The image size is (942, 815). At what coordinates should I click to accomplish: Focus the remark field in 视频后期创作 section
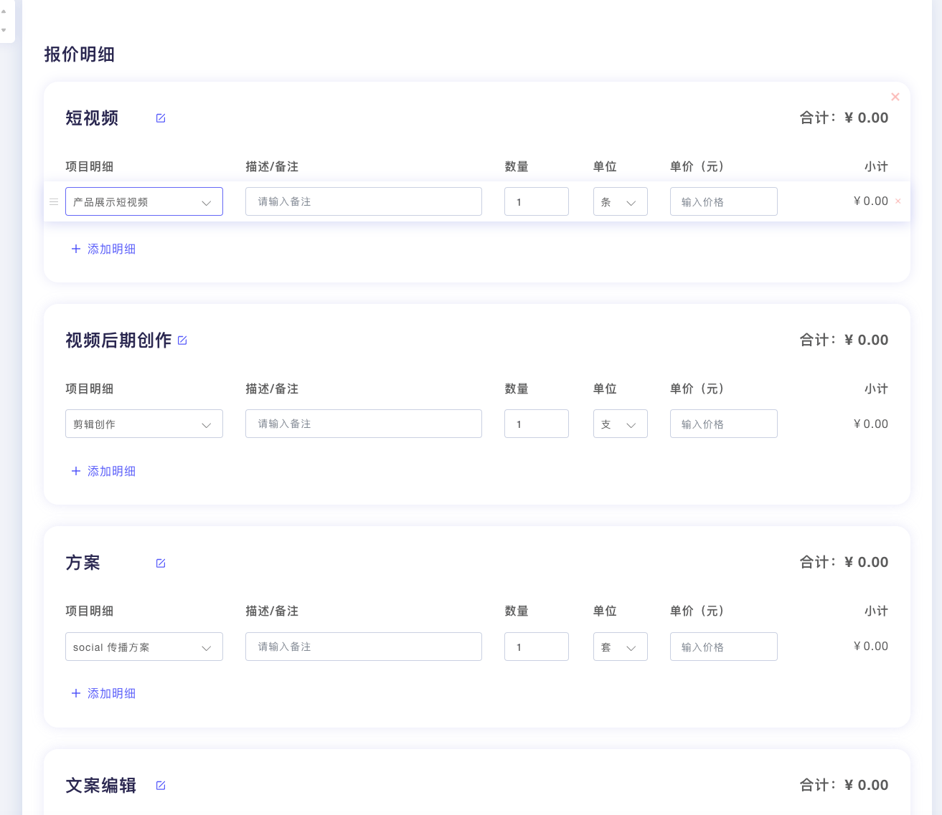click(x=364, y=424)
